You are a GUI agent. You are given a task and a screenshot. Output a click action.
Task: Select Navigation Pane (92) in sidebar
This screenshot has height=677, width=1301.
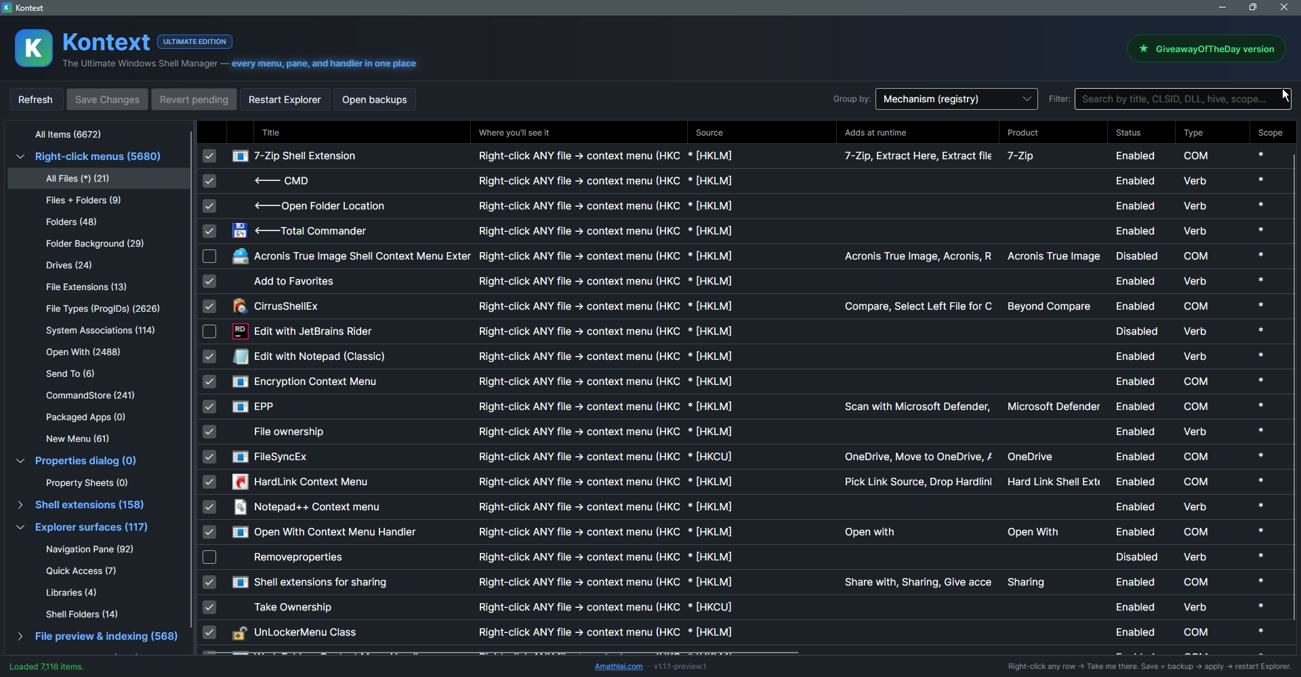click(89, 549)
